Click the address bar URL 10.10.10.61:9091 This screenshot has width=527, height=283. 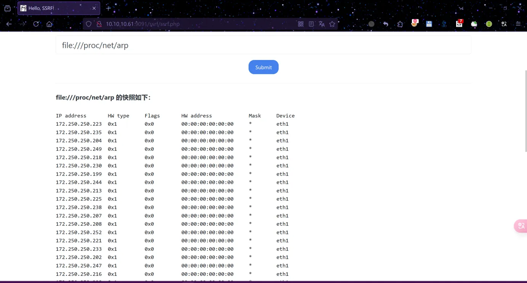[x=143, y=24]
